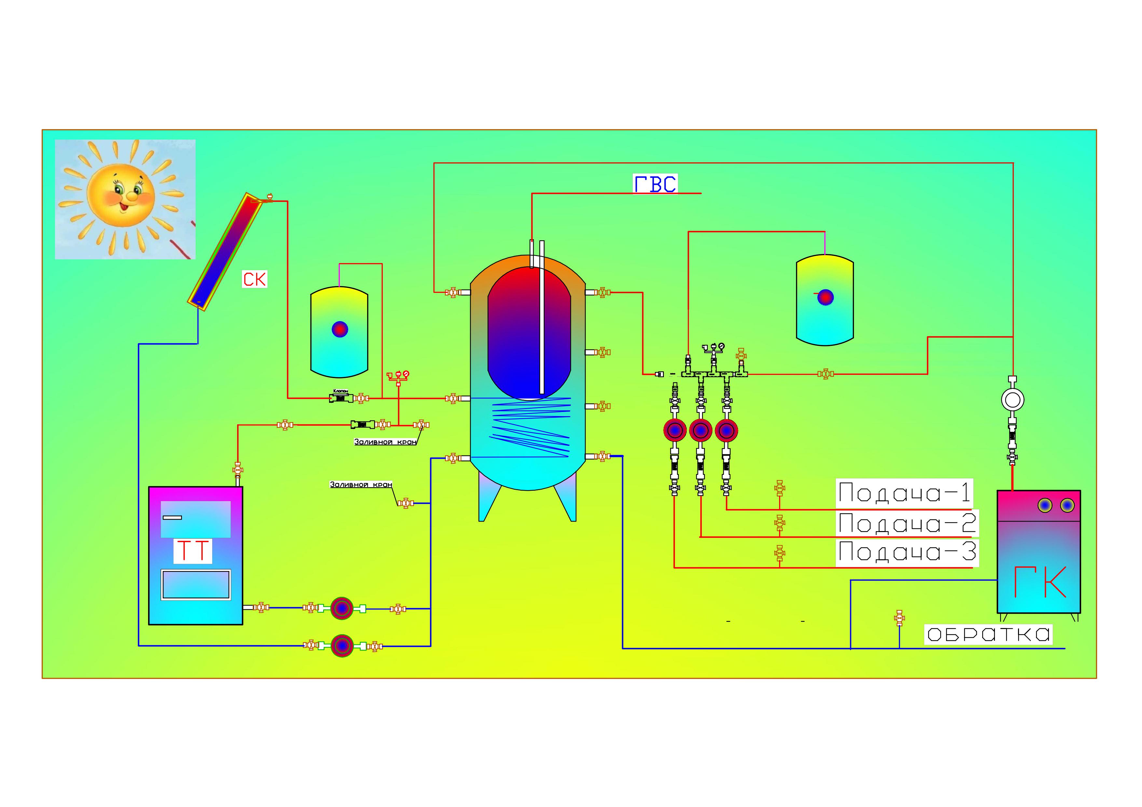This screenshot has height=807, width=1142.
Task: Click the ТТ label on the solid-fuel boiler
Action: click(x=192, y=551)
